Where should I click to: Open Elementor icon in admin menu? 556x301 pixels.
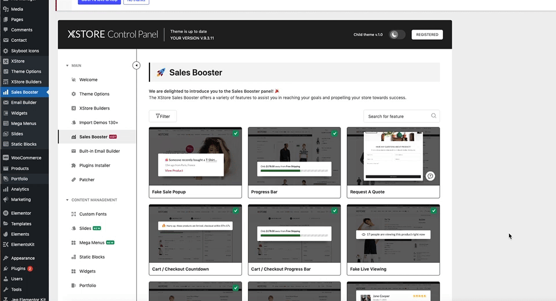pos(6,213)
